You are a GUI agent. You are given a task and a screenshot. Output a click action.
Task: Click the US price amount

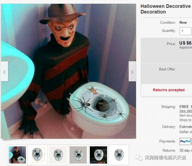pyautogui.click(x=186, y=43)
